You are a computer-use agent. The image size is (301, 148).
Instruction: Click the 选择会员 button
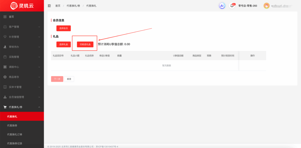click(63, 28)
